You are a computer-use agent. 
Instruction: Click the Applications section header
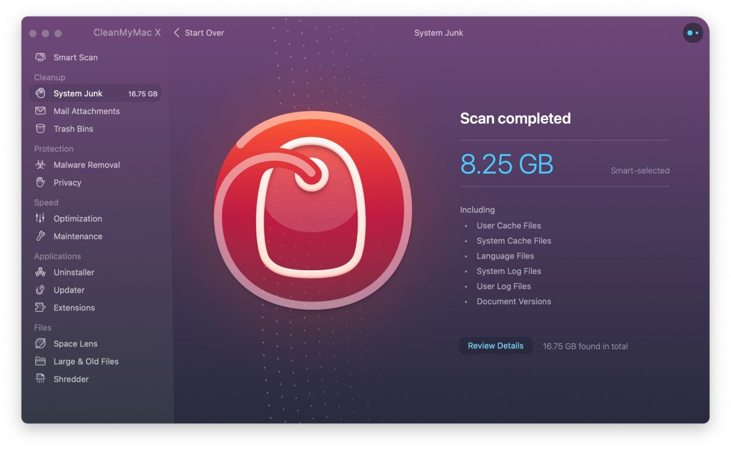tap(57, 256)
